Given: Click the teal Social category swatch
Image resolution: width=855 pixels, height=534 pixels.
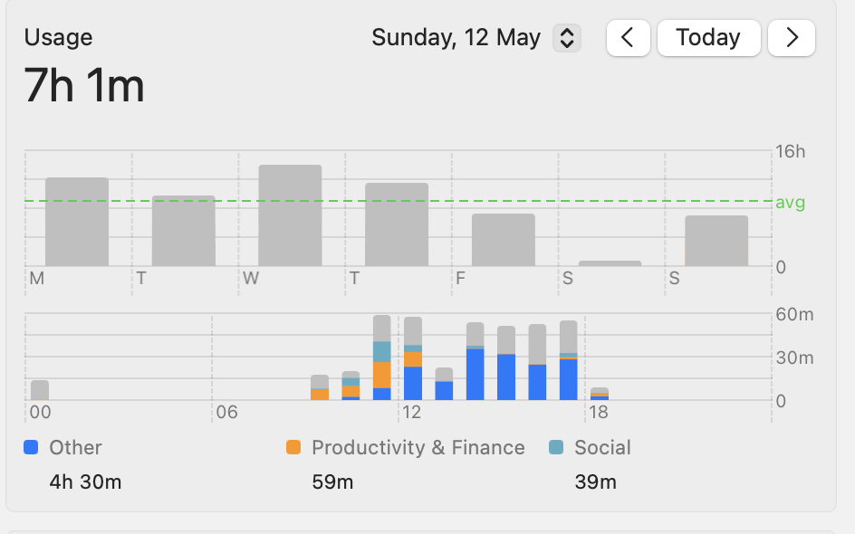Looking at the screenshot, I should click(556, 447).
